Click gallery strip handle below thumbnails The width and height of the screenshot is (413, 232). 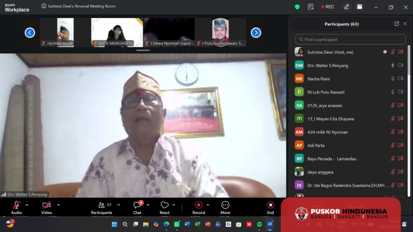(x=143, y=50)
